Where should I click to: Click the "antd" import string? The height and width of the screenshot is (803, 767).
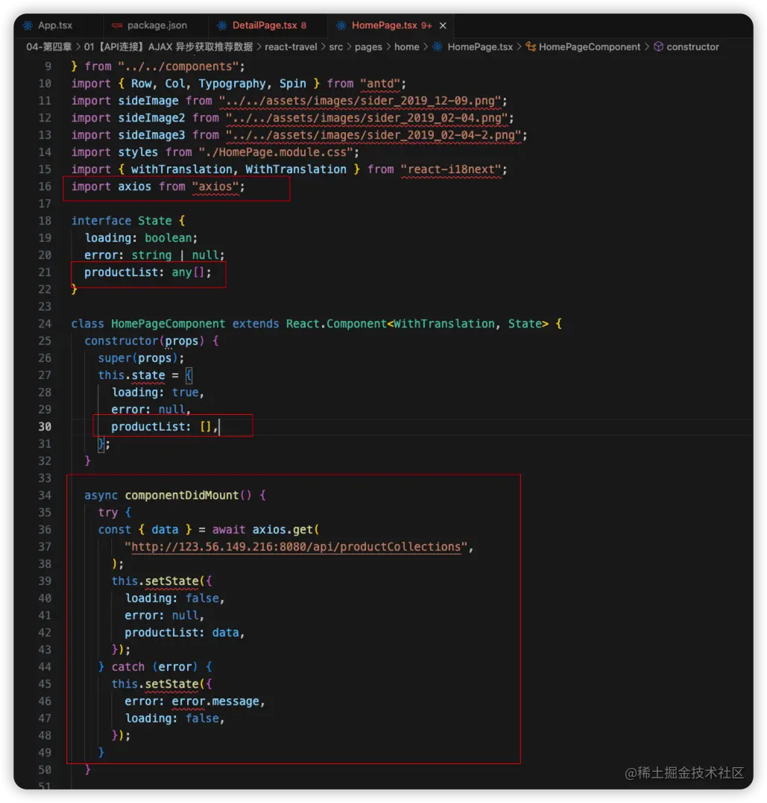pos(380,84)
